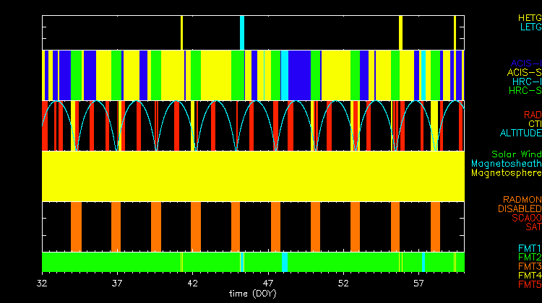This screenshot has width=542, height=303.
Task: Click the FMT5 legend label
Action: pyautogui.click(x=530, y=285)
